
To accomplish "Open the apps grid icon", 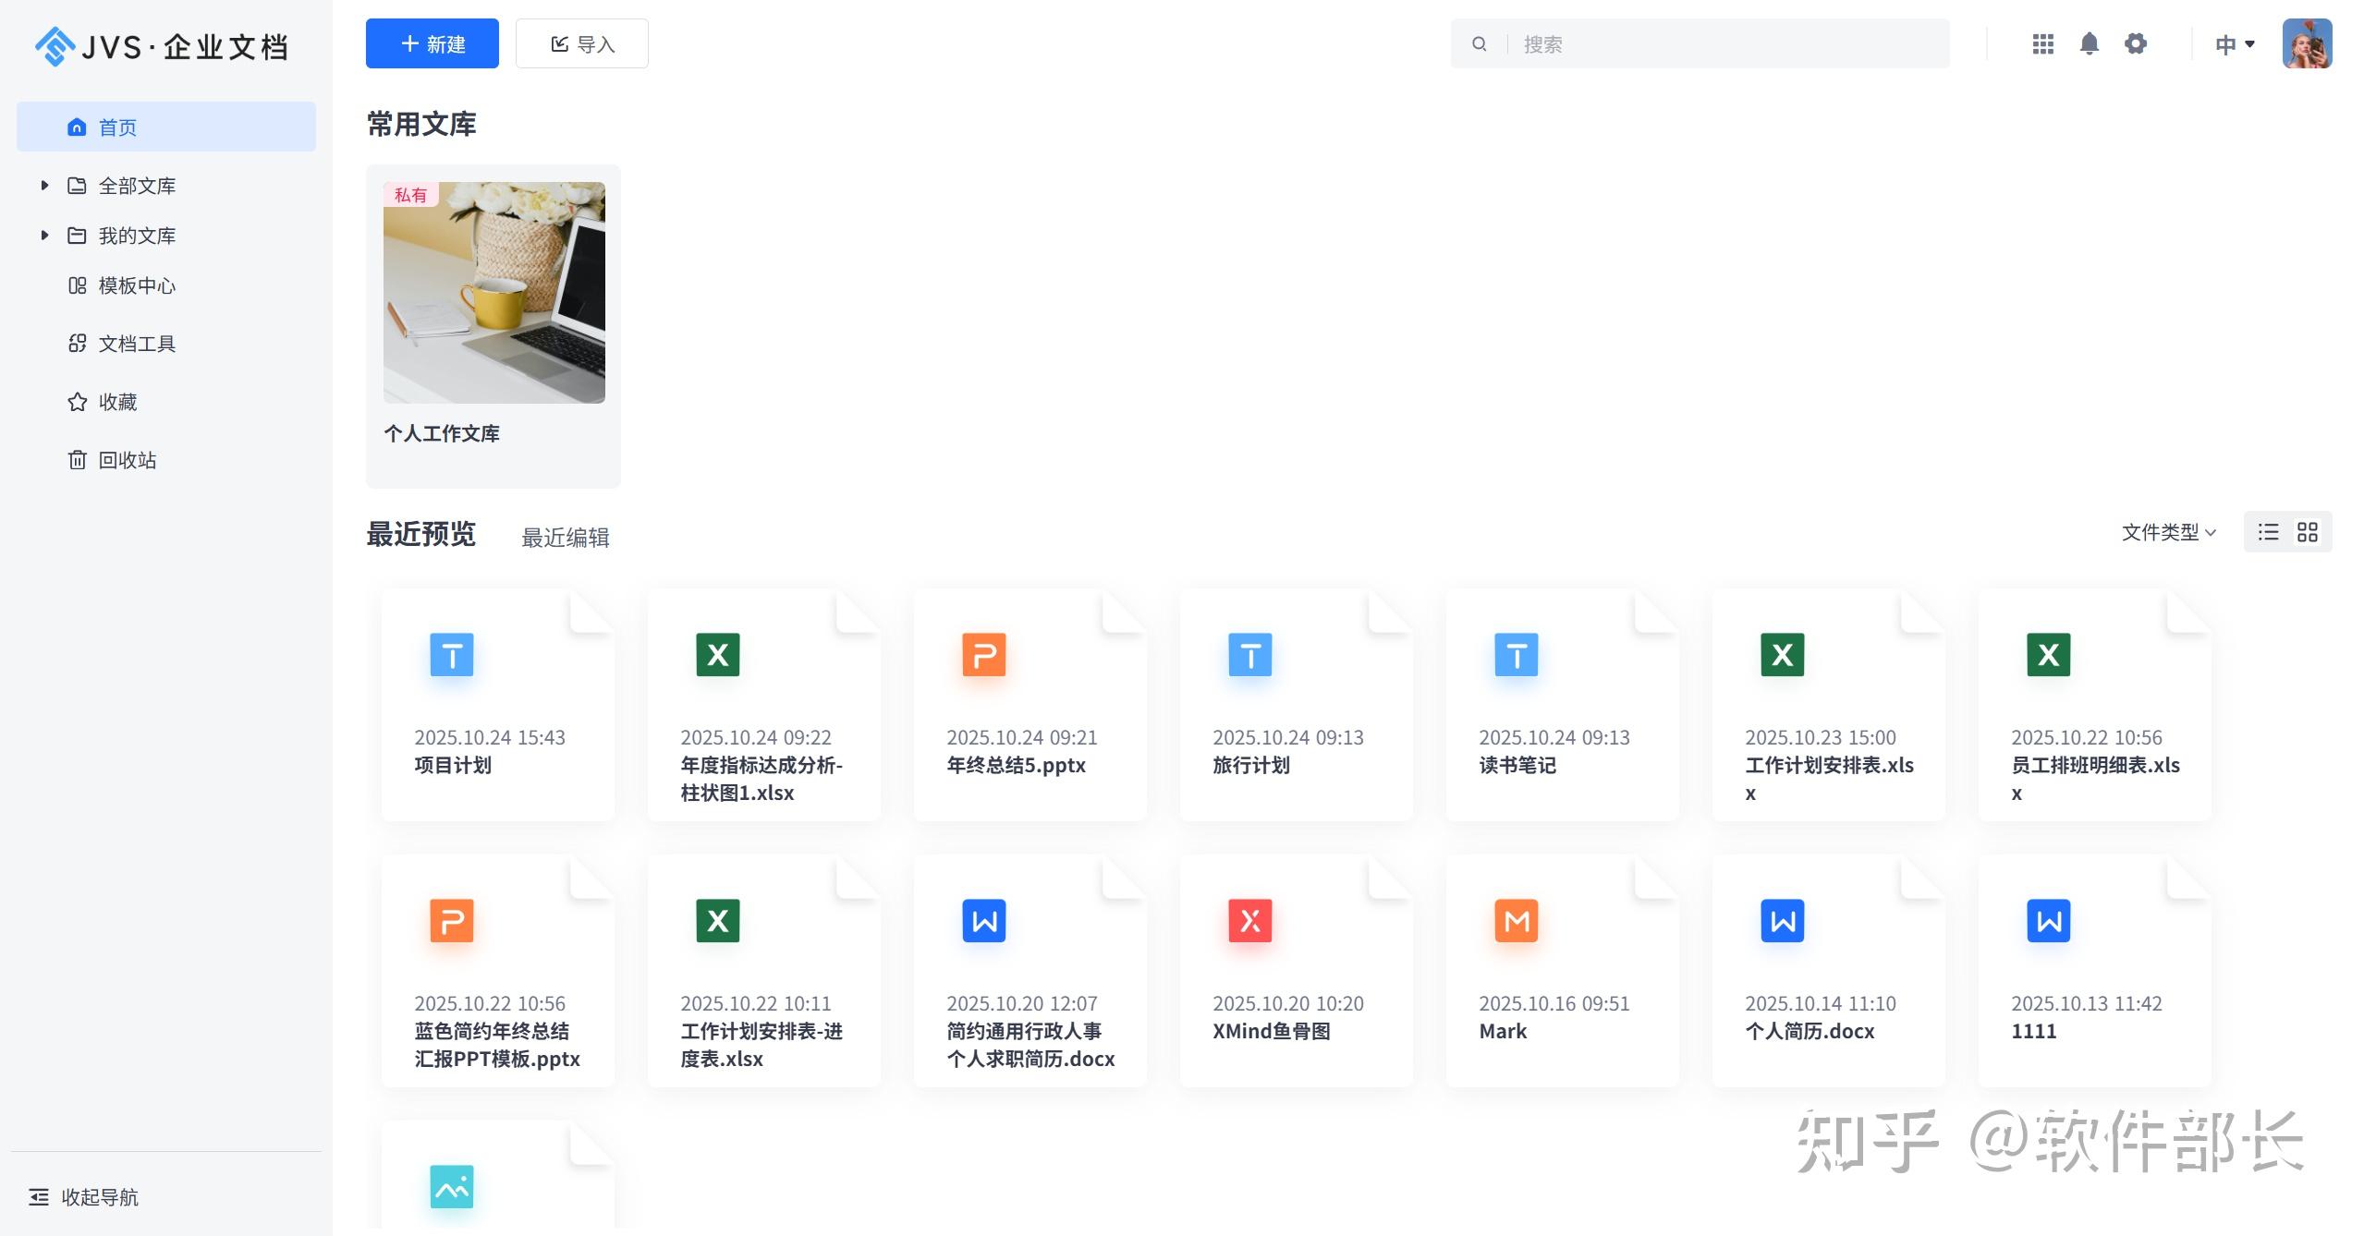I will coord(2042,43).
